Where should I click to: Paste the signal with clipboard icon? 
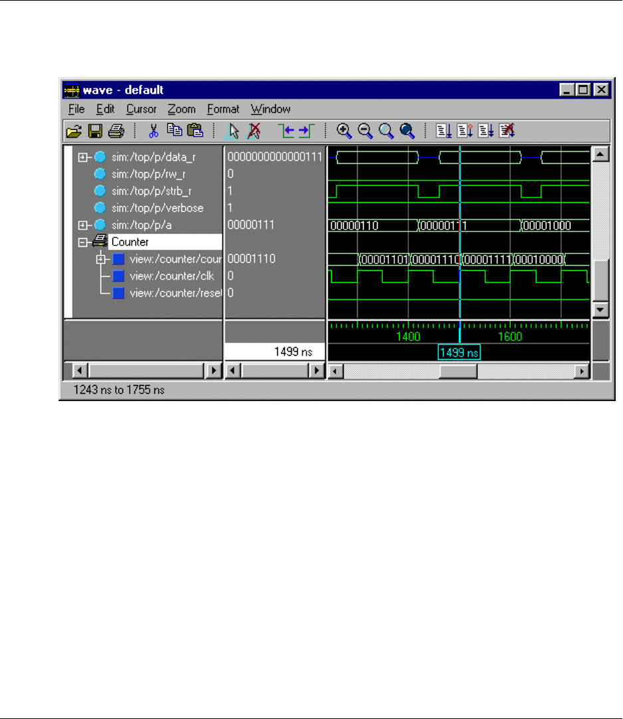click(x=195, y=130)
